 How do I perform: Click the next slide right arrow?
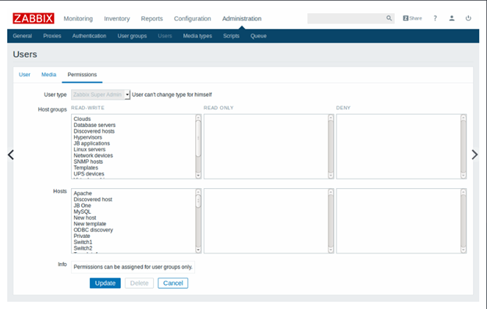(475, 154)
